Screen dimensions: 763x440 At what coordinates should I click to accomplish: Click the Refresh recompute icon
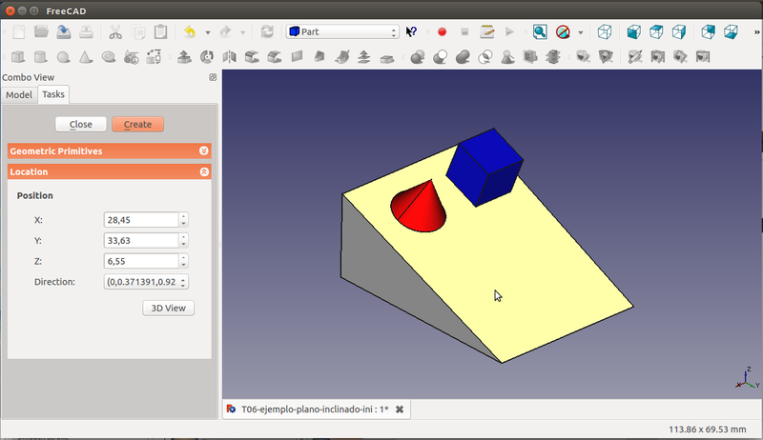[267, 31]
